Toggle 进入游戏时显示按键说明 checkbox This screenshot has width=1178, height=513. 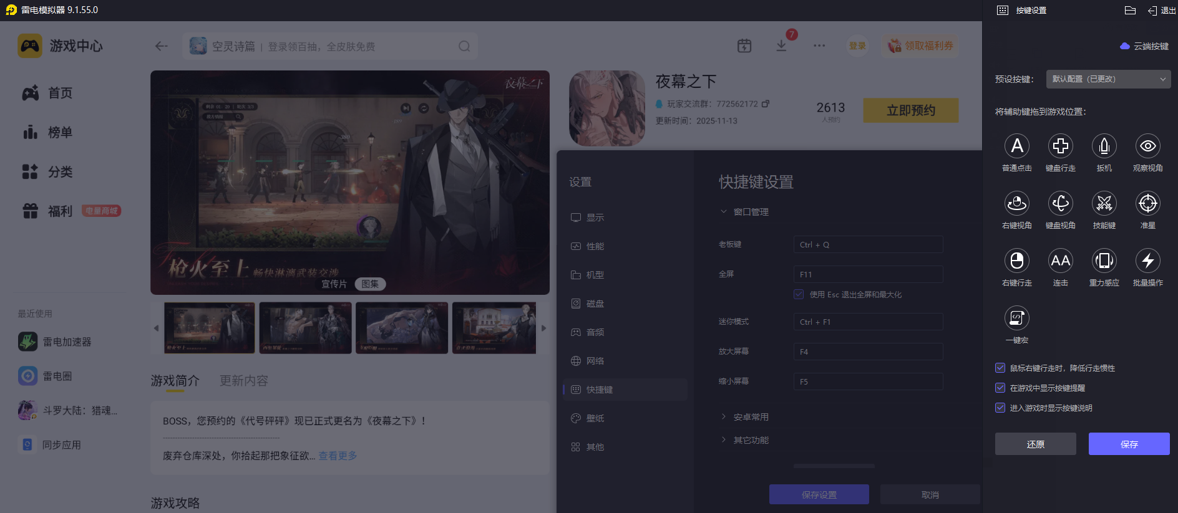click(x=1000, y=408)
